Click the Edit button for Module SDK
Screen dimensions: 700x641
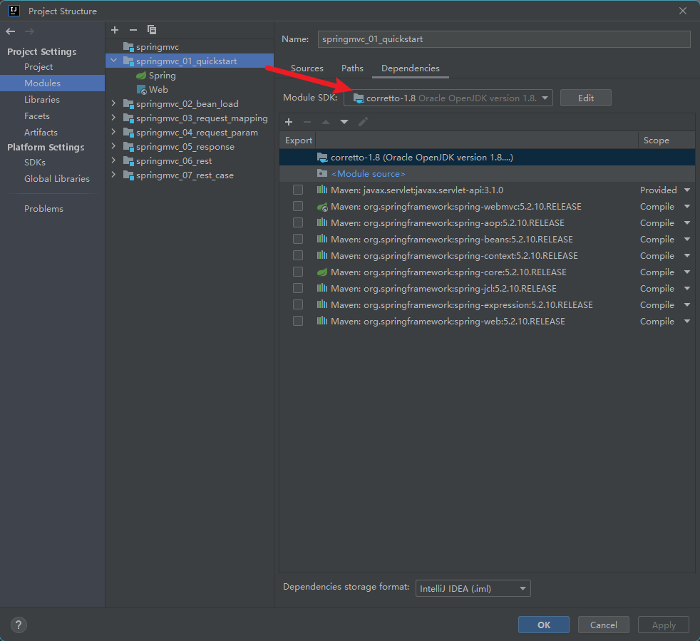pos(586,98)
